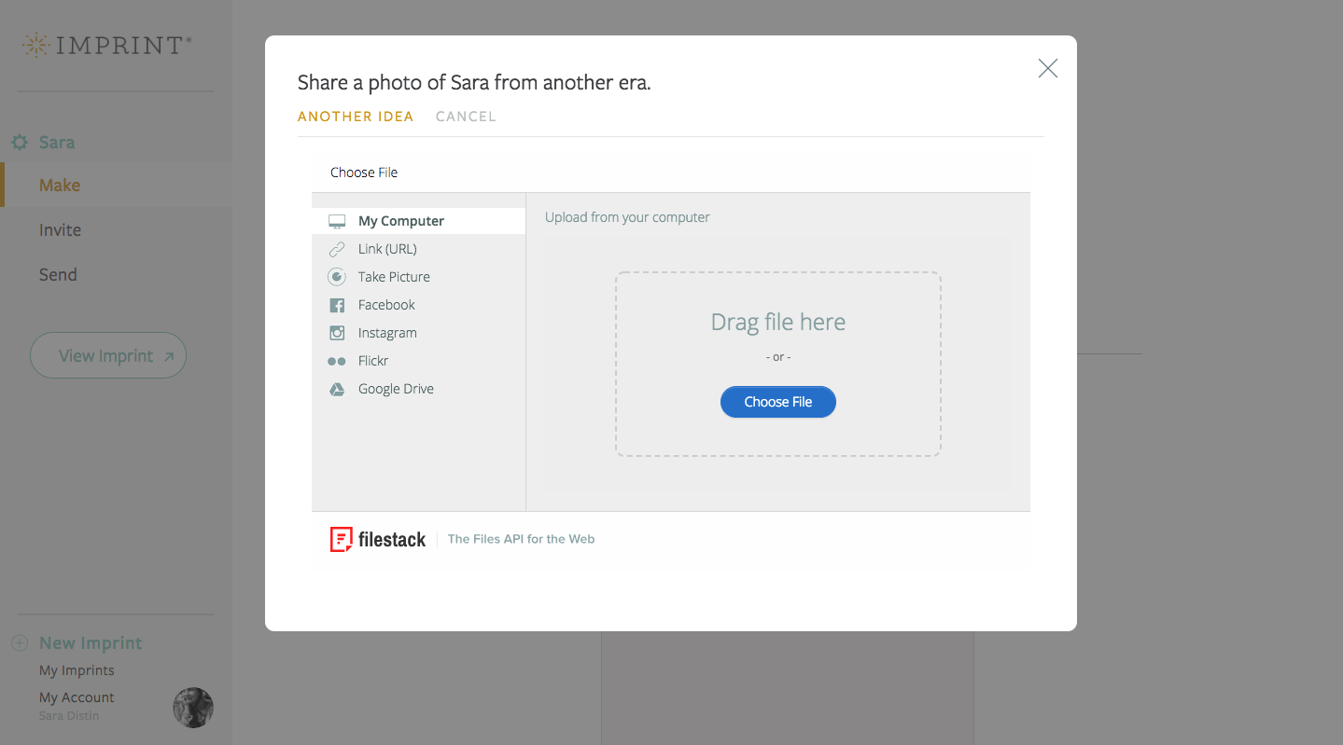Open the Invite sidebar item
The image size is (1343, 745).
point(60,230)
